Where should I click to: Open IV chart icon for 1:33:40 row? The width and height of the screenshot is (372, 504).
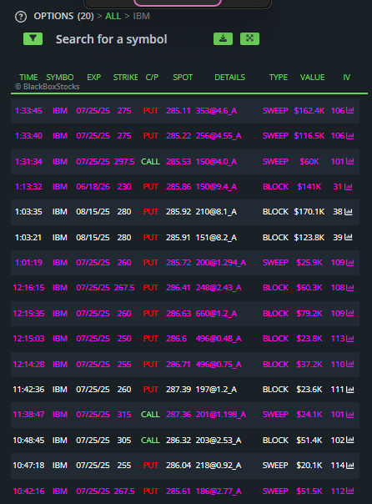[x=350, y=136]
